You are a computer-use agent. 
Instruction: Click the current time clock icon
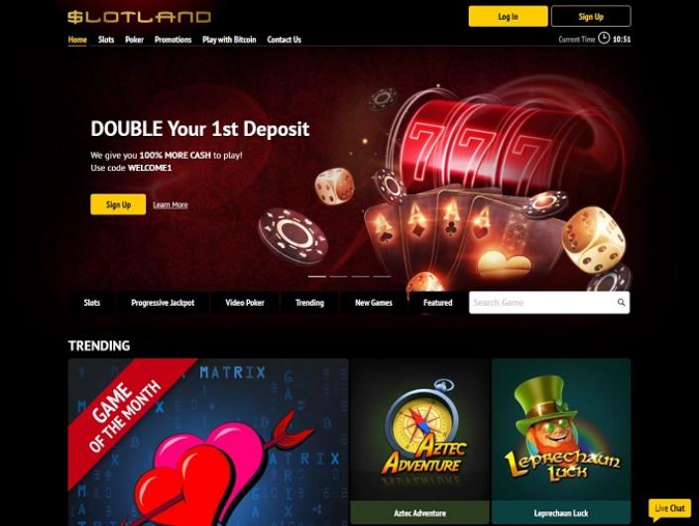tap(604, 38)
